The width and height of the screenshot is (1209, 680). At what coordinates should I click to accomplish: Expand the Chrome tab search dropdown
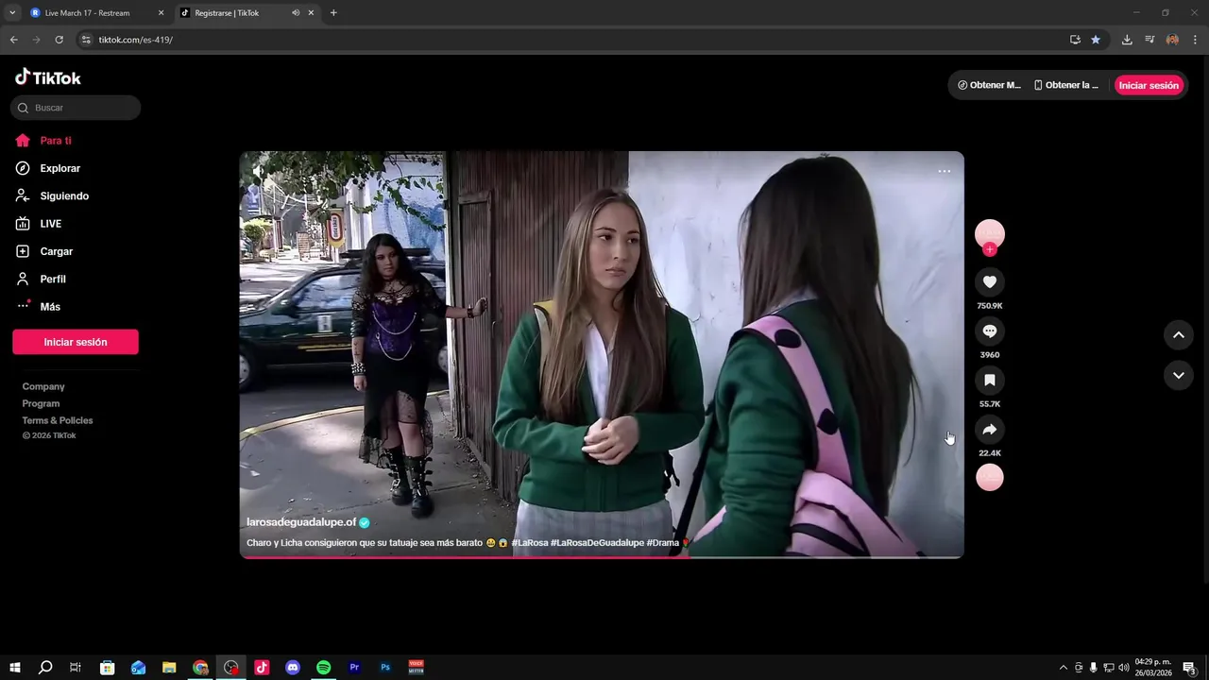click(12, 13)
